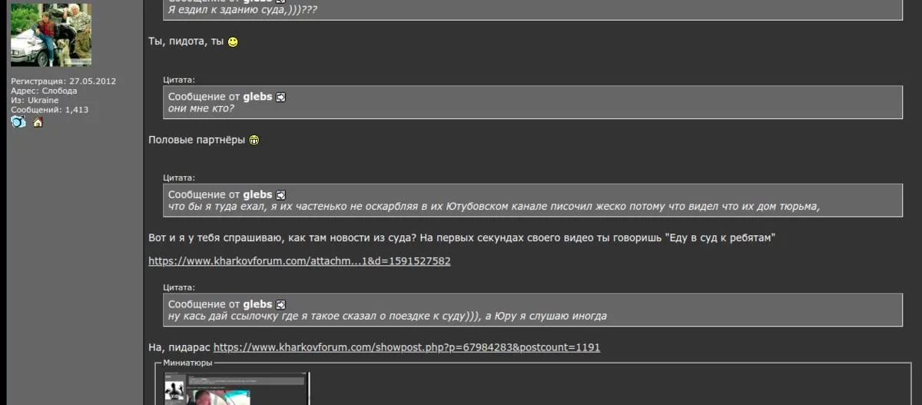Click the camera photo album icon under user info
The height and width of the screenshot is (405, 922).
click(18, 121)
